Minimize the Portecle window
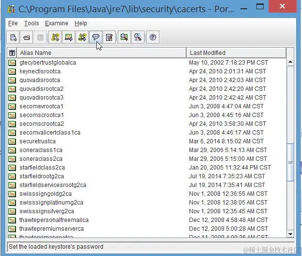Image resolution: width=302 pixels, height=256 pixels. [x=244, y=8]
